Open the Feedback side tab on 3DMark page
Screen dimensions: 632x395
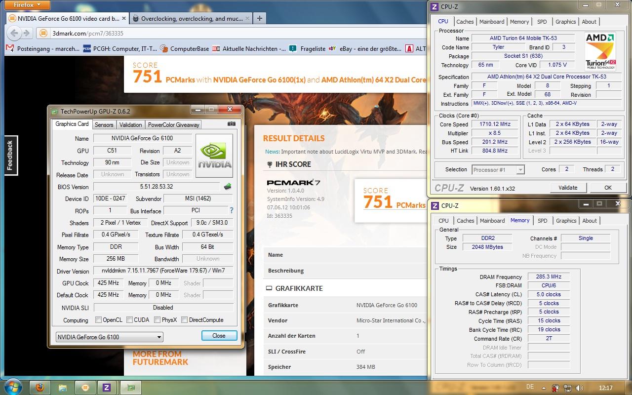click(10, 155)
